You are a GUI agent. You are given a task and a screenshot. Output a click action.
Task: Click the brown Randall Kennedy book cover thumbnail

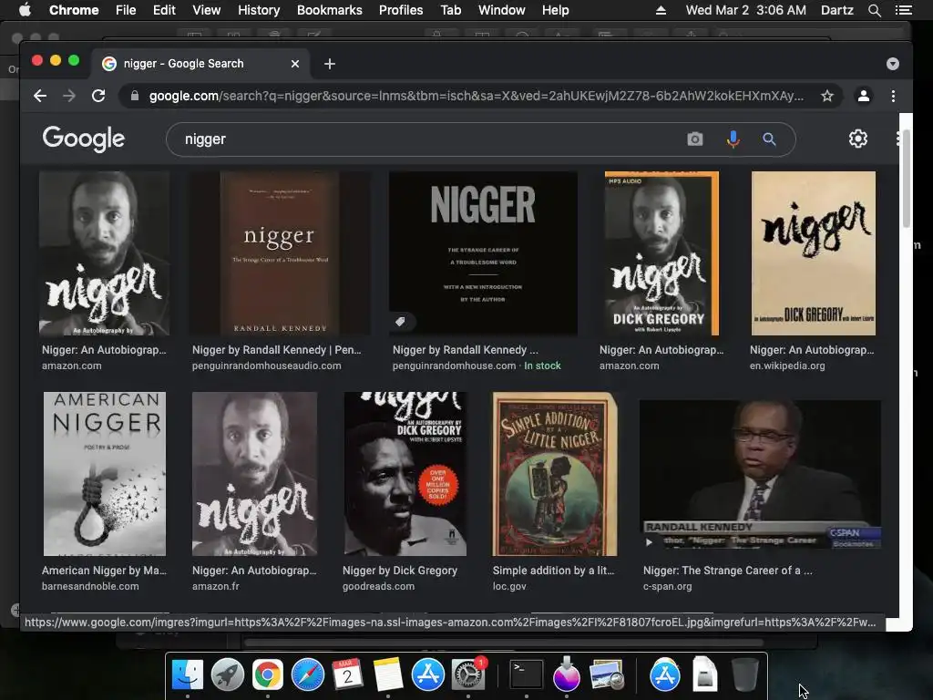tap(279, 253)
